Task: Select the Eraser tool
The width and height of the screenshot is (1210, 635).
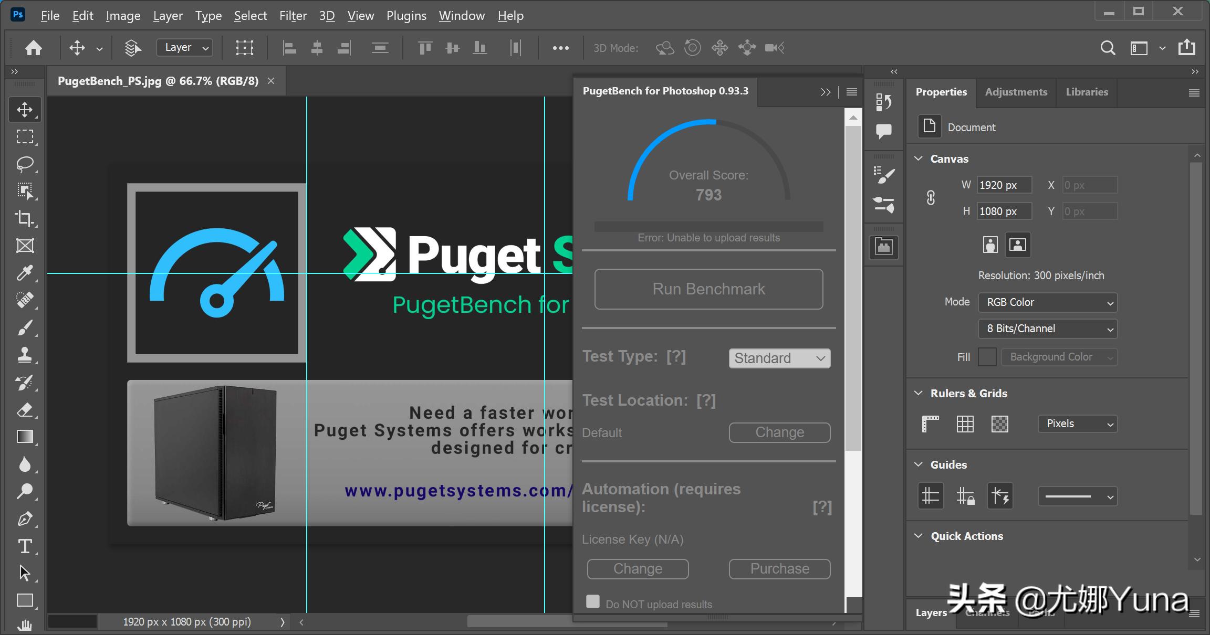Action: [25, 410]
